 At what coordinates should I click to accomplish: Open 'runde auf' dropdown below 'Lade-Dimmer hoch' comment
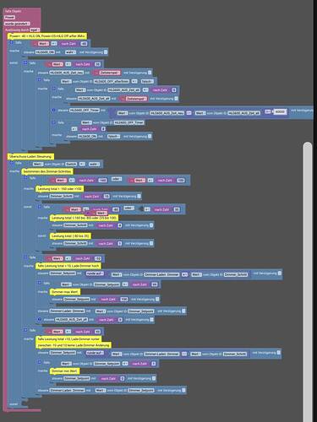pos(95,273)
